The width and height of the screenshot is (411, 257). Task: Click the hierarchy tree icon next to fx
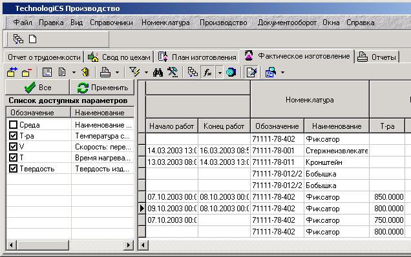click(x=193, y=72)
